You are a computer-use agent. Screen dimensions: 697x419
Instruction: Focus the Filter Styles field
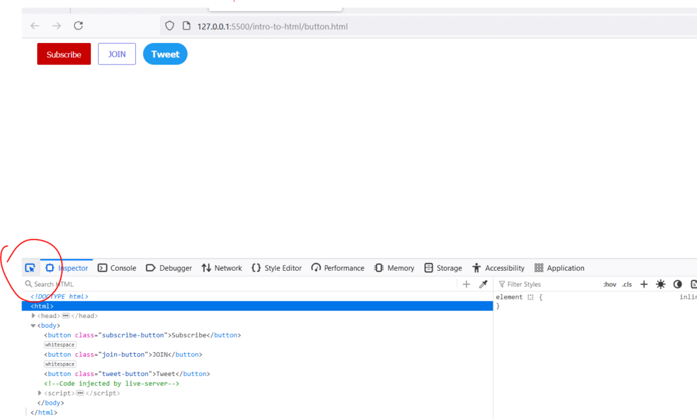tap(547, 284)
